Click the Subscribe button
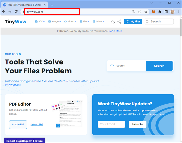 pos(137,124)
